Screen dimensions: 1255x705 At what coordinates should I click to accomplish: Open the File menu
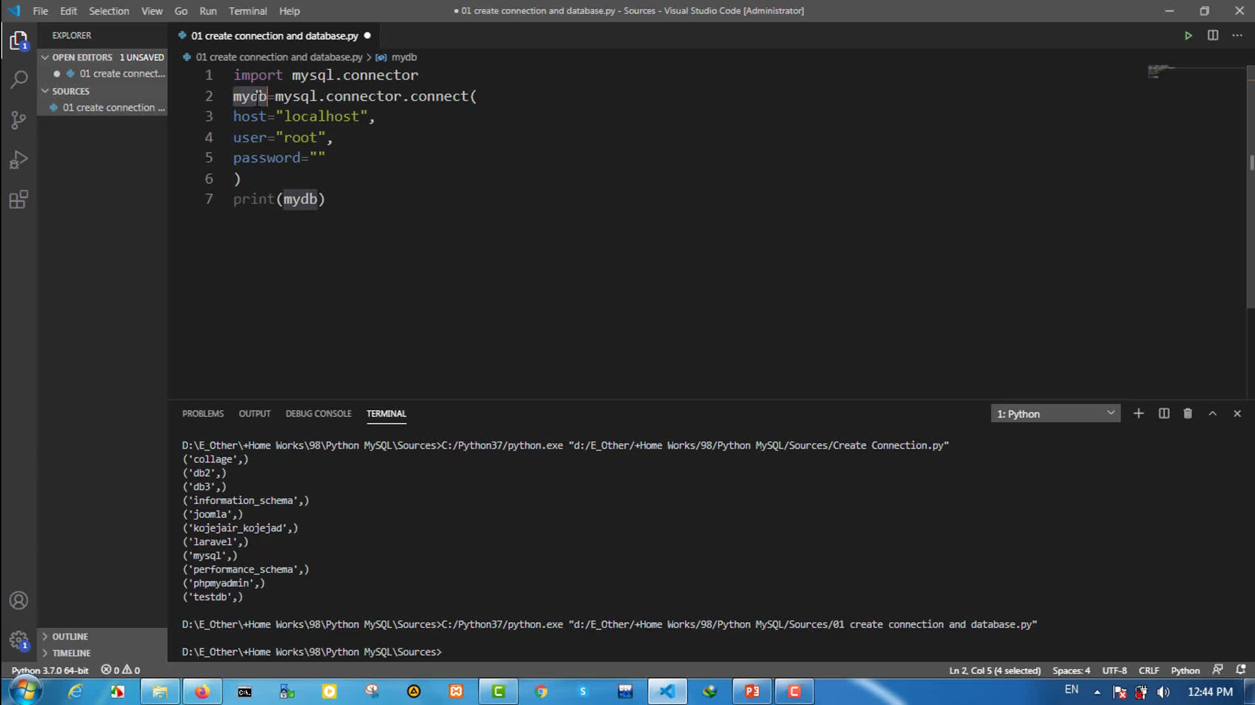[41, 10]
